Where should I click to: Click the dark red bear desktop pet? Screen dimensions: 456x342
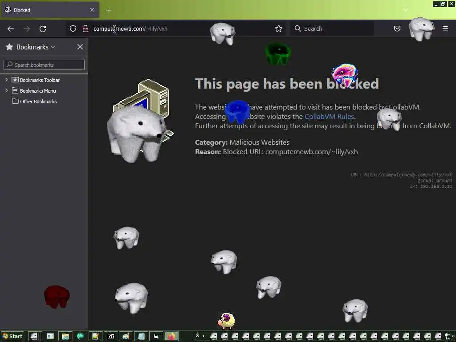tap(57, 297)
